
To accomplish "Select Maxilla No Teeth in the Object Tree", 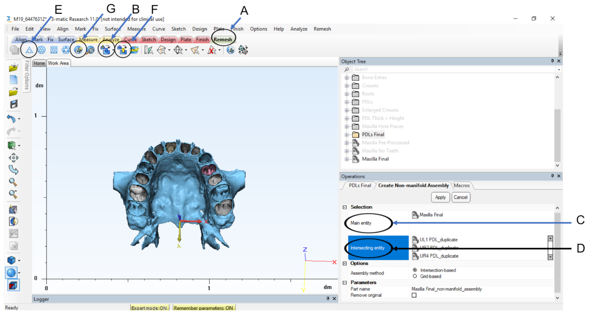I will point(380,151).
